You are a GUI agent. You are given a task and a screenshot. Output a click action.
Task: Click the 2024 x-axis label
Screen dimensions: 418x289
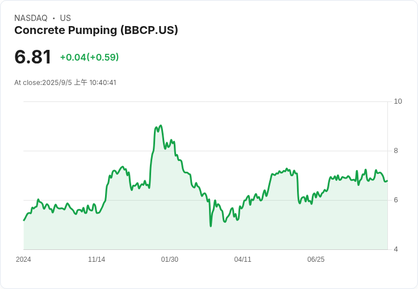tap(23, 260)
